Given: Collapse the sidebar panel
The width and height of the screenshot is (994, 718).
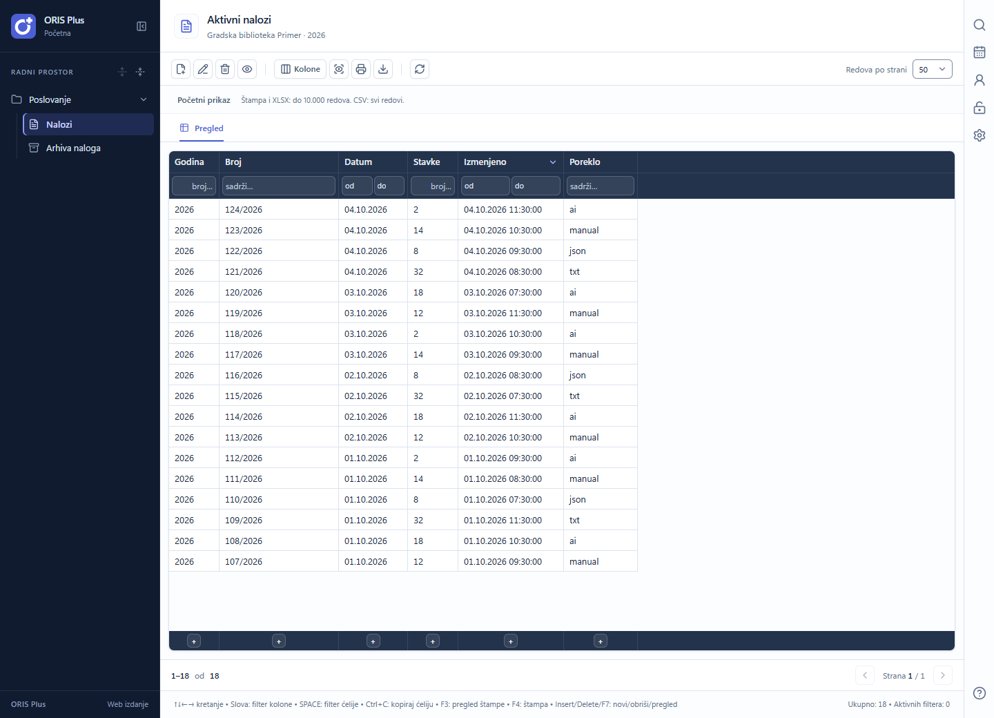Looking at the screenshot, I should coord(142,26).
